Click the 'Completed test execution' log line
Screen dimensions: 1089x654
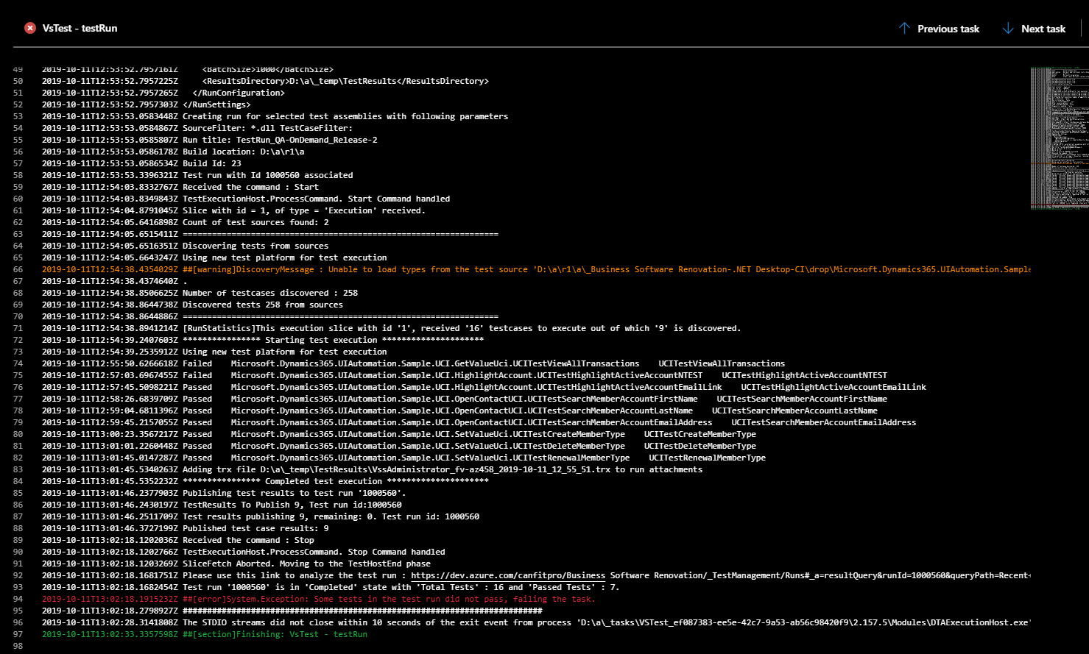(x=265, y=481)
